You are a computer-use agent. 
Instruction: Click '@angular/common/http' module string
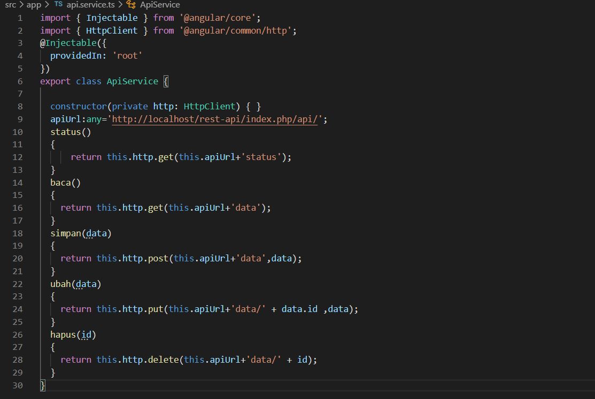tap(236, 30)
